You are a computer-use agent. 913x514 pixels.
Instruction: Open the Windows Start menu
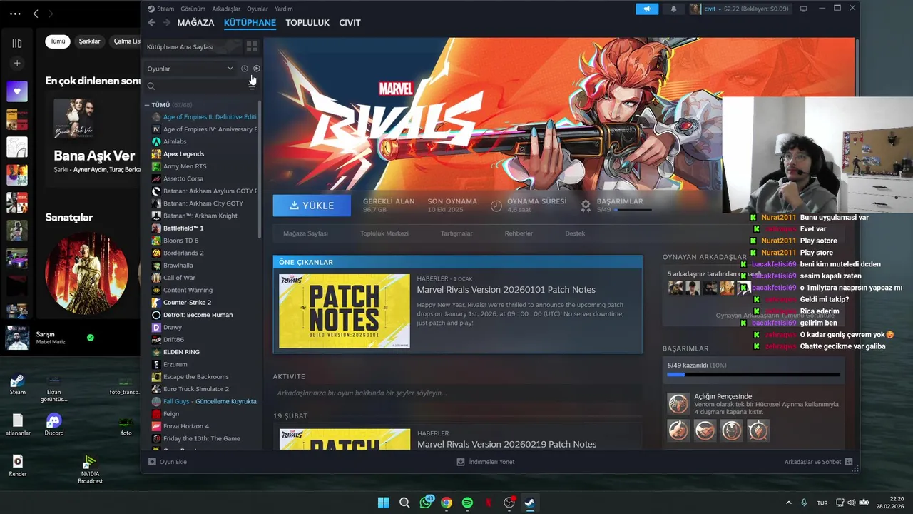point(383,503)
